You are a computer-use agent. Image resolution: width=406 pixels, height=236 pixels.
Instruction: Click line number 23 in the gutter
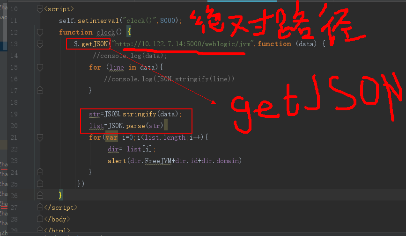coord(14,161)
